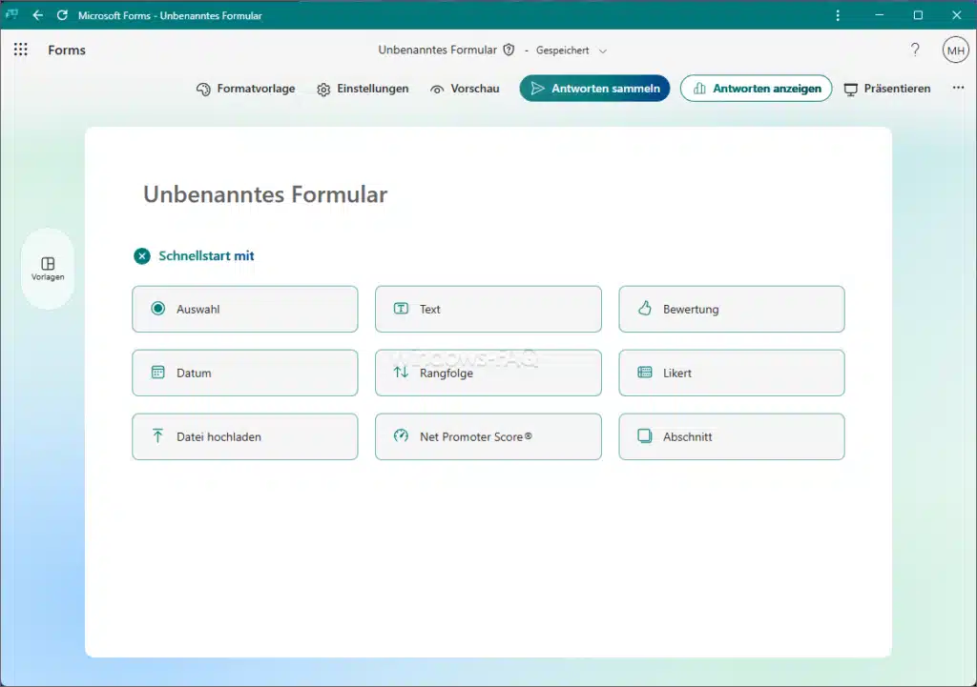The width and height of the screenshot is (977, 687).
Task: Click the Gespeichert status text
Action: click(x=563, y=51)
